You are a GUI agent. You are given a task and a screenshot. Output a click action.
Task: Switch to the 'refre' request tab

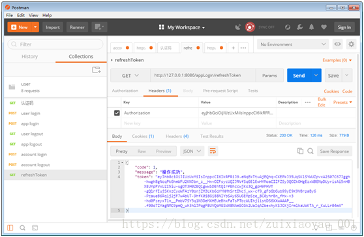coord(192,48)
